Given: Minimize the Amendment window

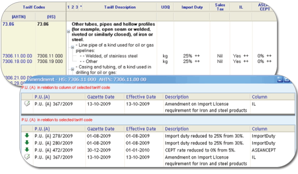Looking at the screenshot, I should (x=280, y=79).
